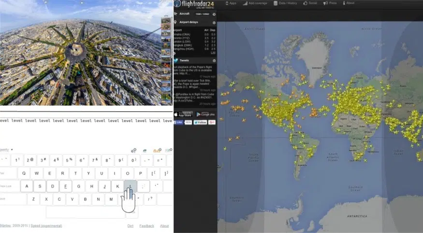Select the Toronto (YYZ) delay row

point(194,38)
